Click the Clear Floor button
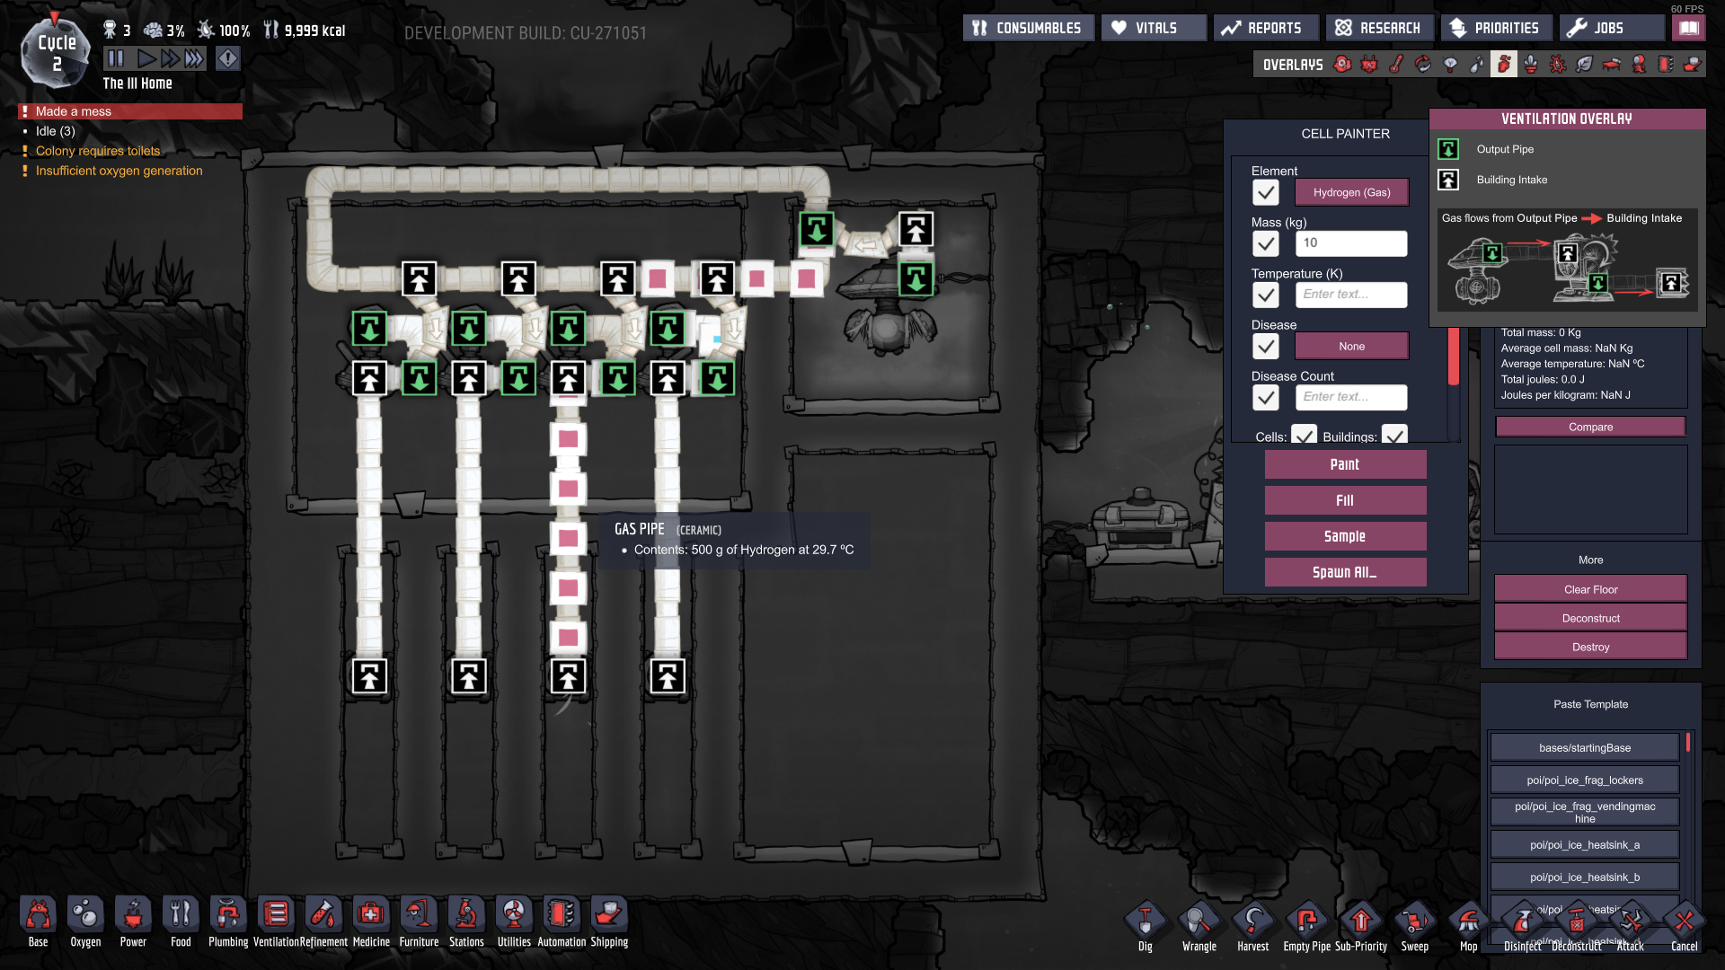 click(1589, 589)
